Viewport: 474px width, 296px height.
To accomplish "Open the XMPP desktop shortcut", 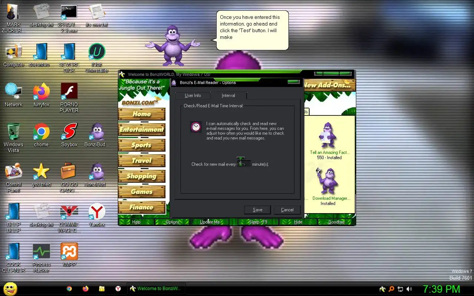I will pyautogui.click(x=69, y=255).
